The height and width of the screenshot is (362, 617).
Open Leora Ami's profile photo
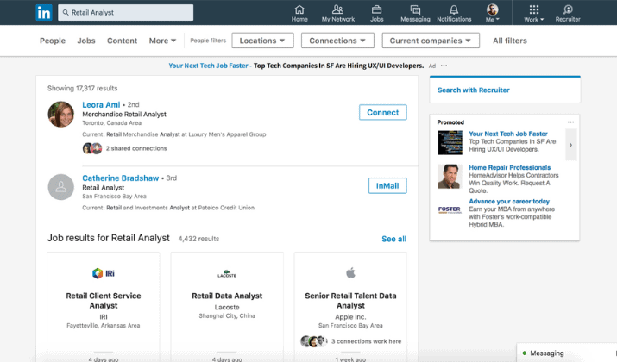61,115
